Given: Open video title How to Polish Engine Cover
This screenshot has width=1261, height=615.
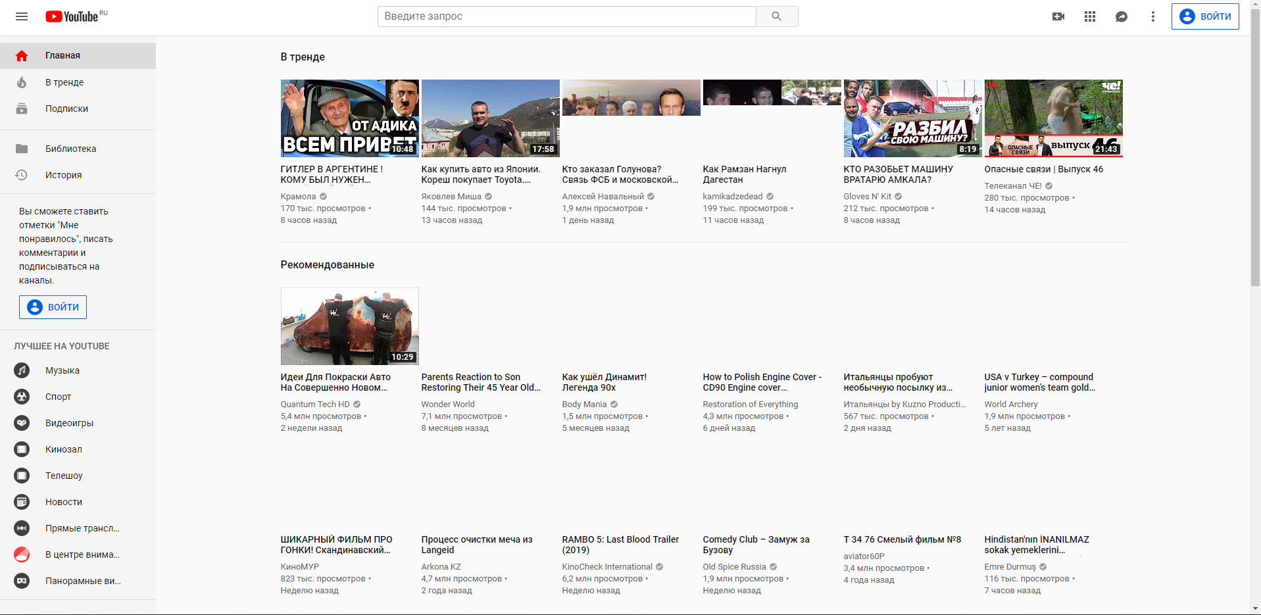Looking at the screenshot, I should click(x=762, y=382).
